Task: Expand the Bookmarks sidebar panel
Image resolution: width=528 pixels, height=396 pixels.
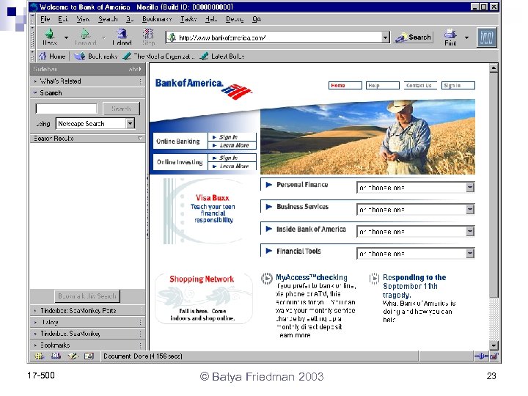Action: (x=87, y=345)
